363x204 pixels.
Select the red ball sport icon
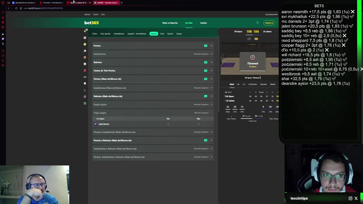(x=85, y=70)
